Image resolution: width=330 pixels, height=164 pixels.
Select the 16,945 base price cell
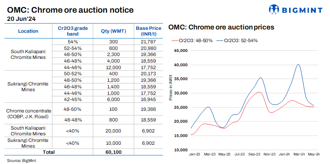pyautogui.click(x=147, y=99)
